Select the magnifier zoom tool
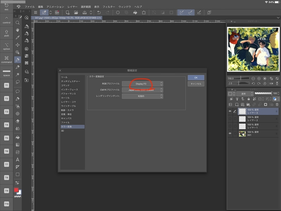 [17, 23]
